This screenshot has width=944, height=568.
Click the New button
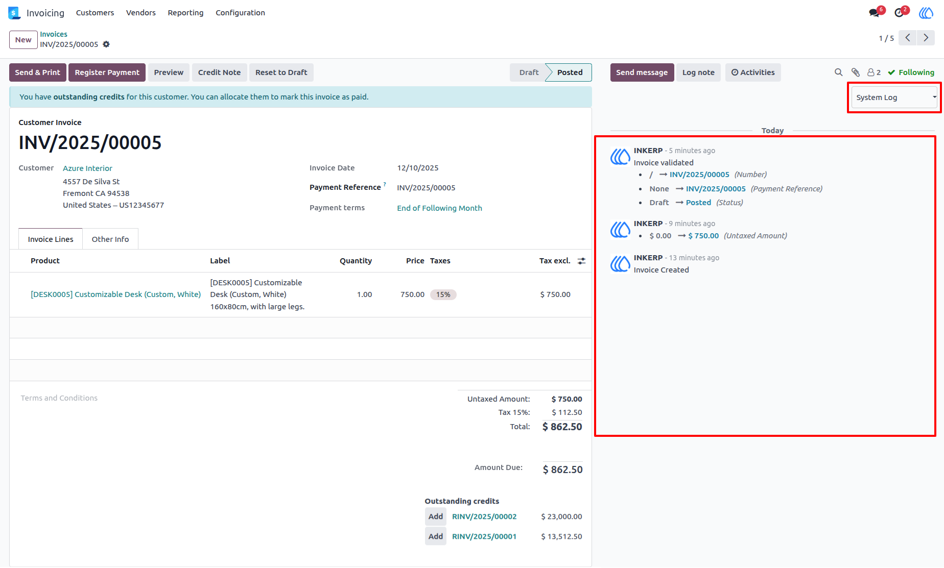pos(23,40)
